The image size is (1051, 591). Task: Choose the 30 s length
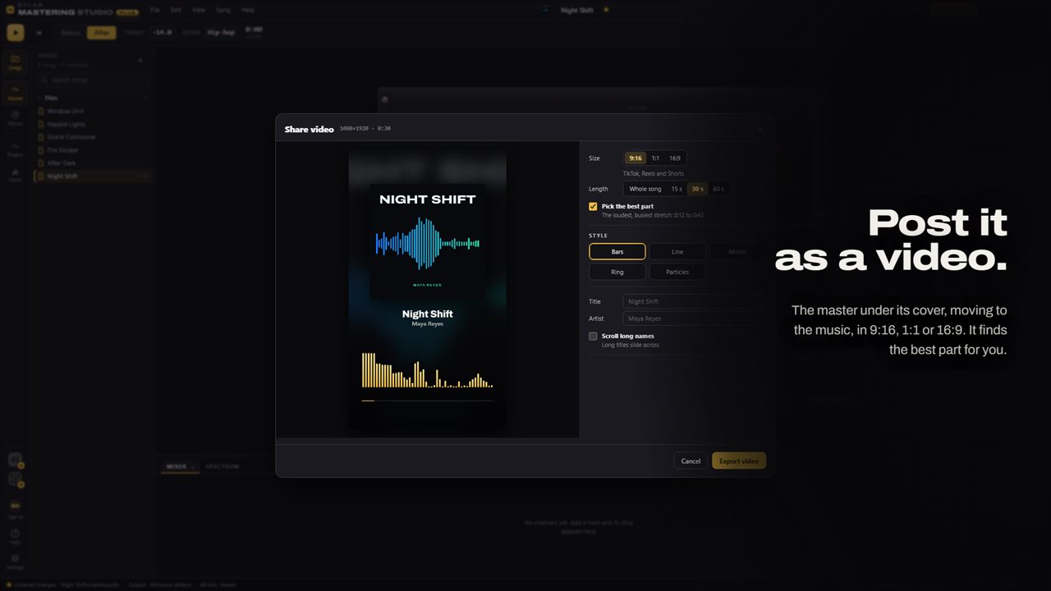697,189
